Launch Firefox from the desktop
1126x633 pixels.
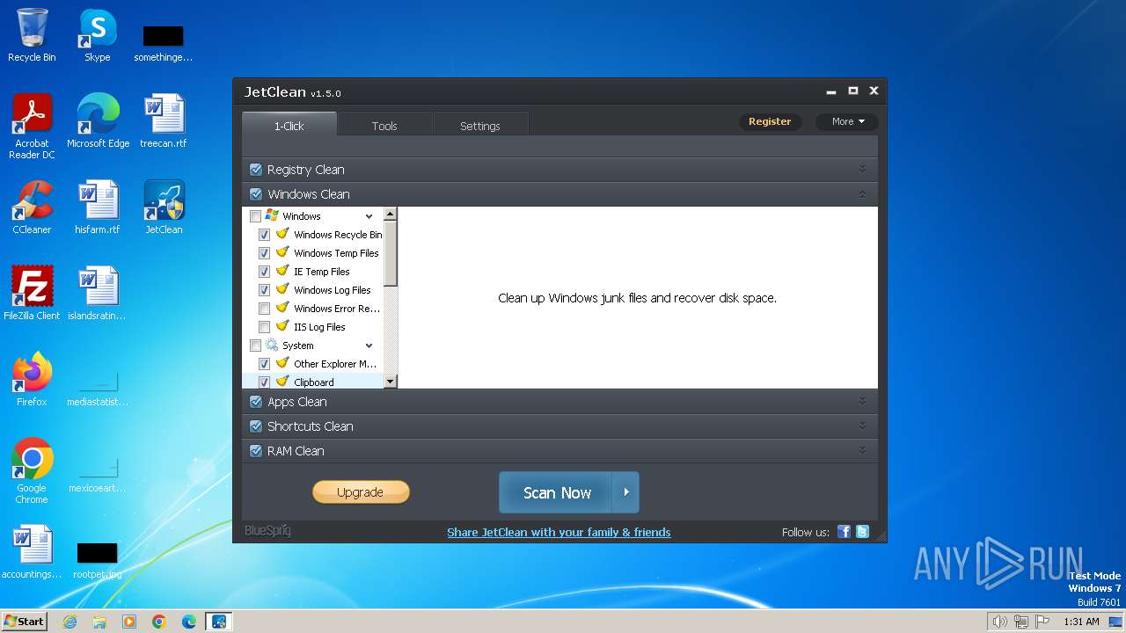[x=32, y=379]
